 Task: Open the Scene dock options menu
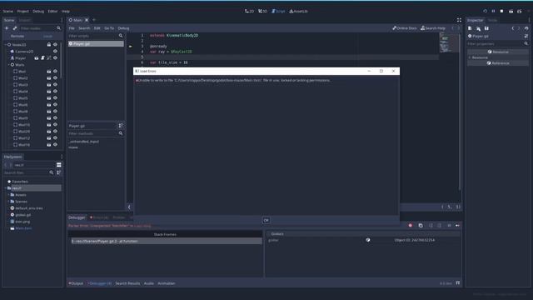pos(62,20)
